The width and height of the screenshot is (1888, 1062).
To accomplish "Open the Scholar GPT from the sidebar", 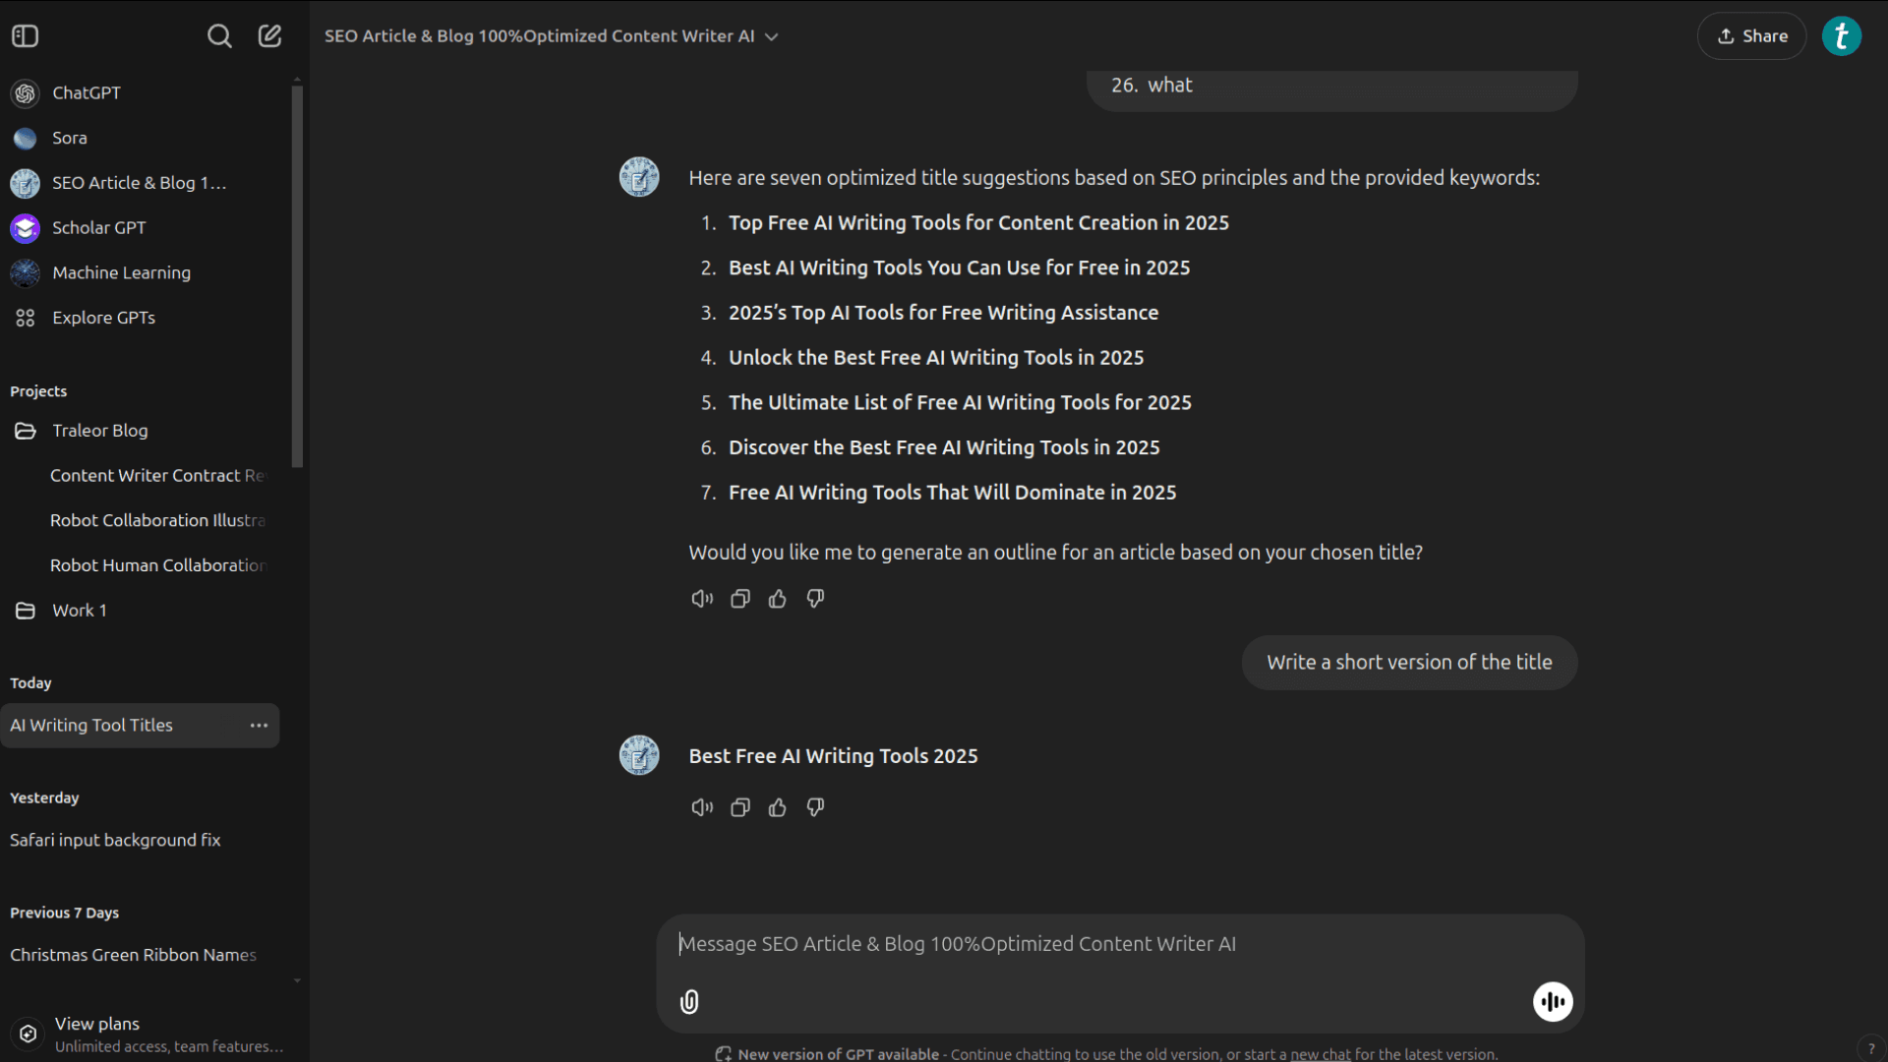I will pos(97,227).
